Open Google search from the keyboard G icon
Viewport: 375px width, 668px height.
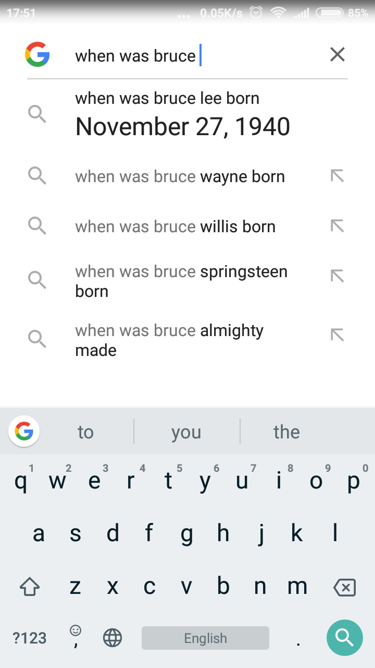pyautogui.click(x=24, y=431)
